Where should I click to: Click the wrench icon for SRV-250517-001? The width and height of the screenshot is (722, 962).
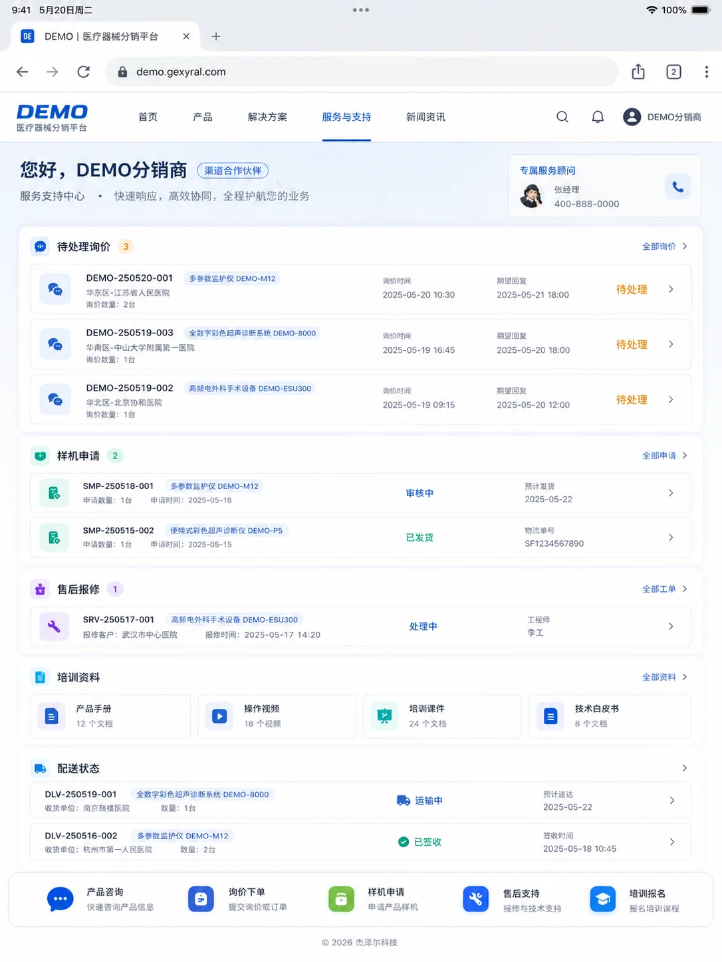55,626
